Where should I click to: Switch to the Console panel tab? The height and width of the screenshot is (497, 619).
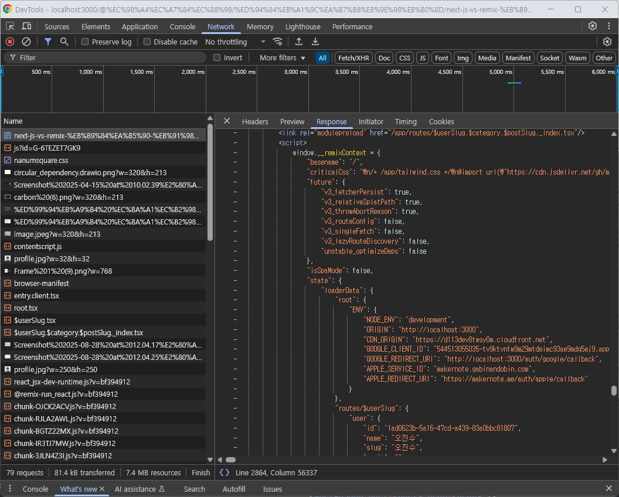(x=182, y=26)
